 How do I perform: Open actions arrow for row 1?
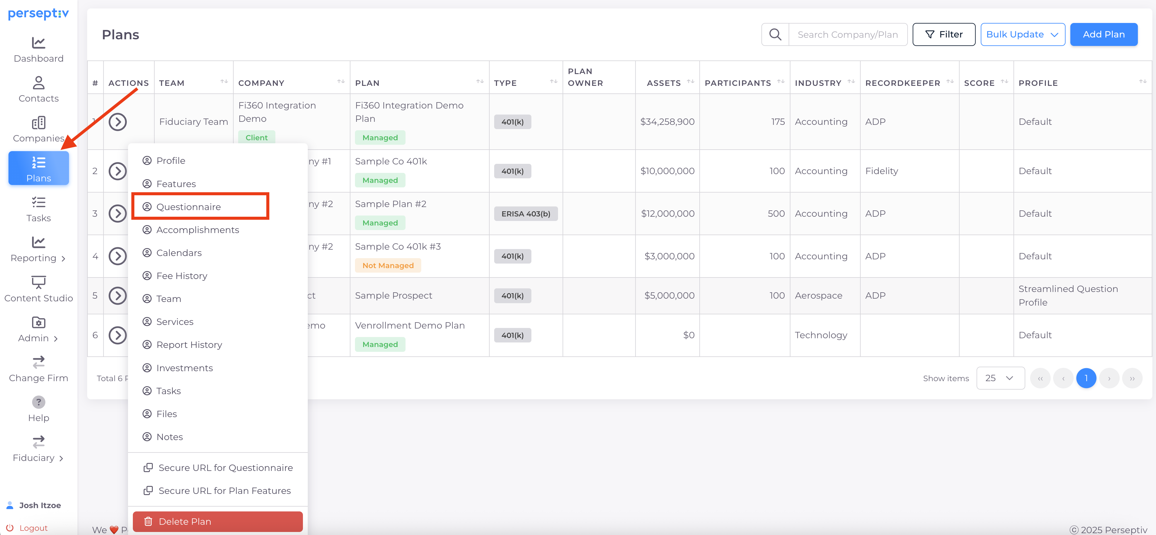point(118,122)
